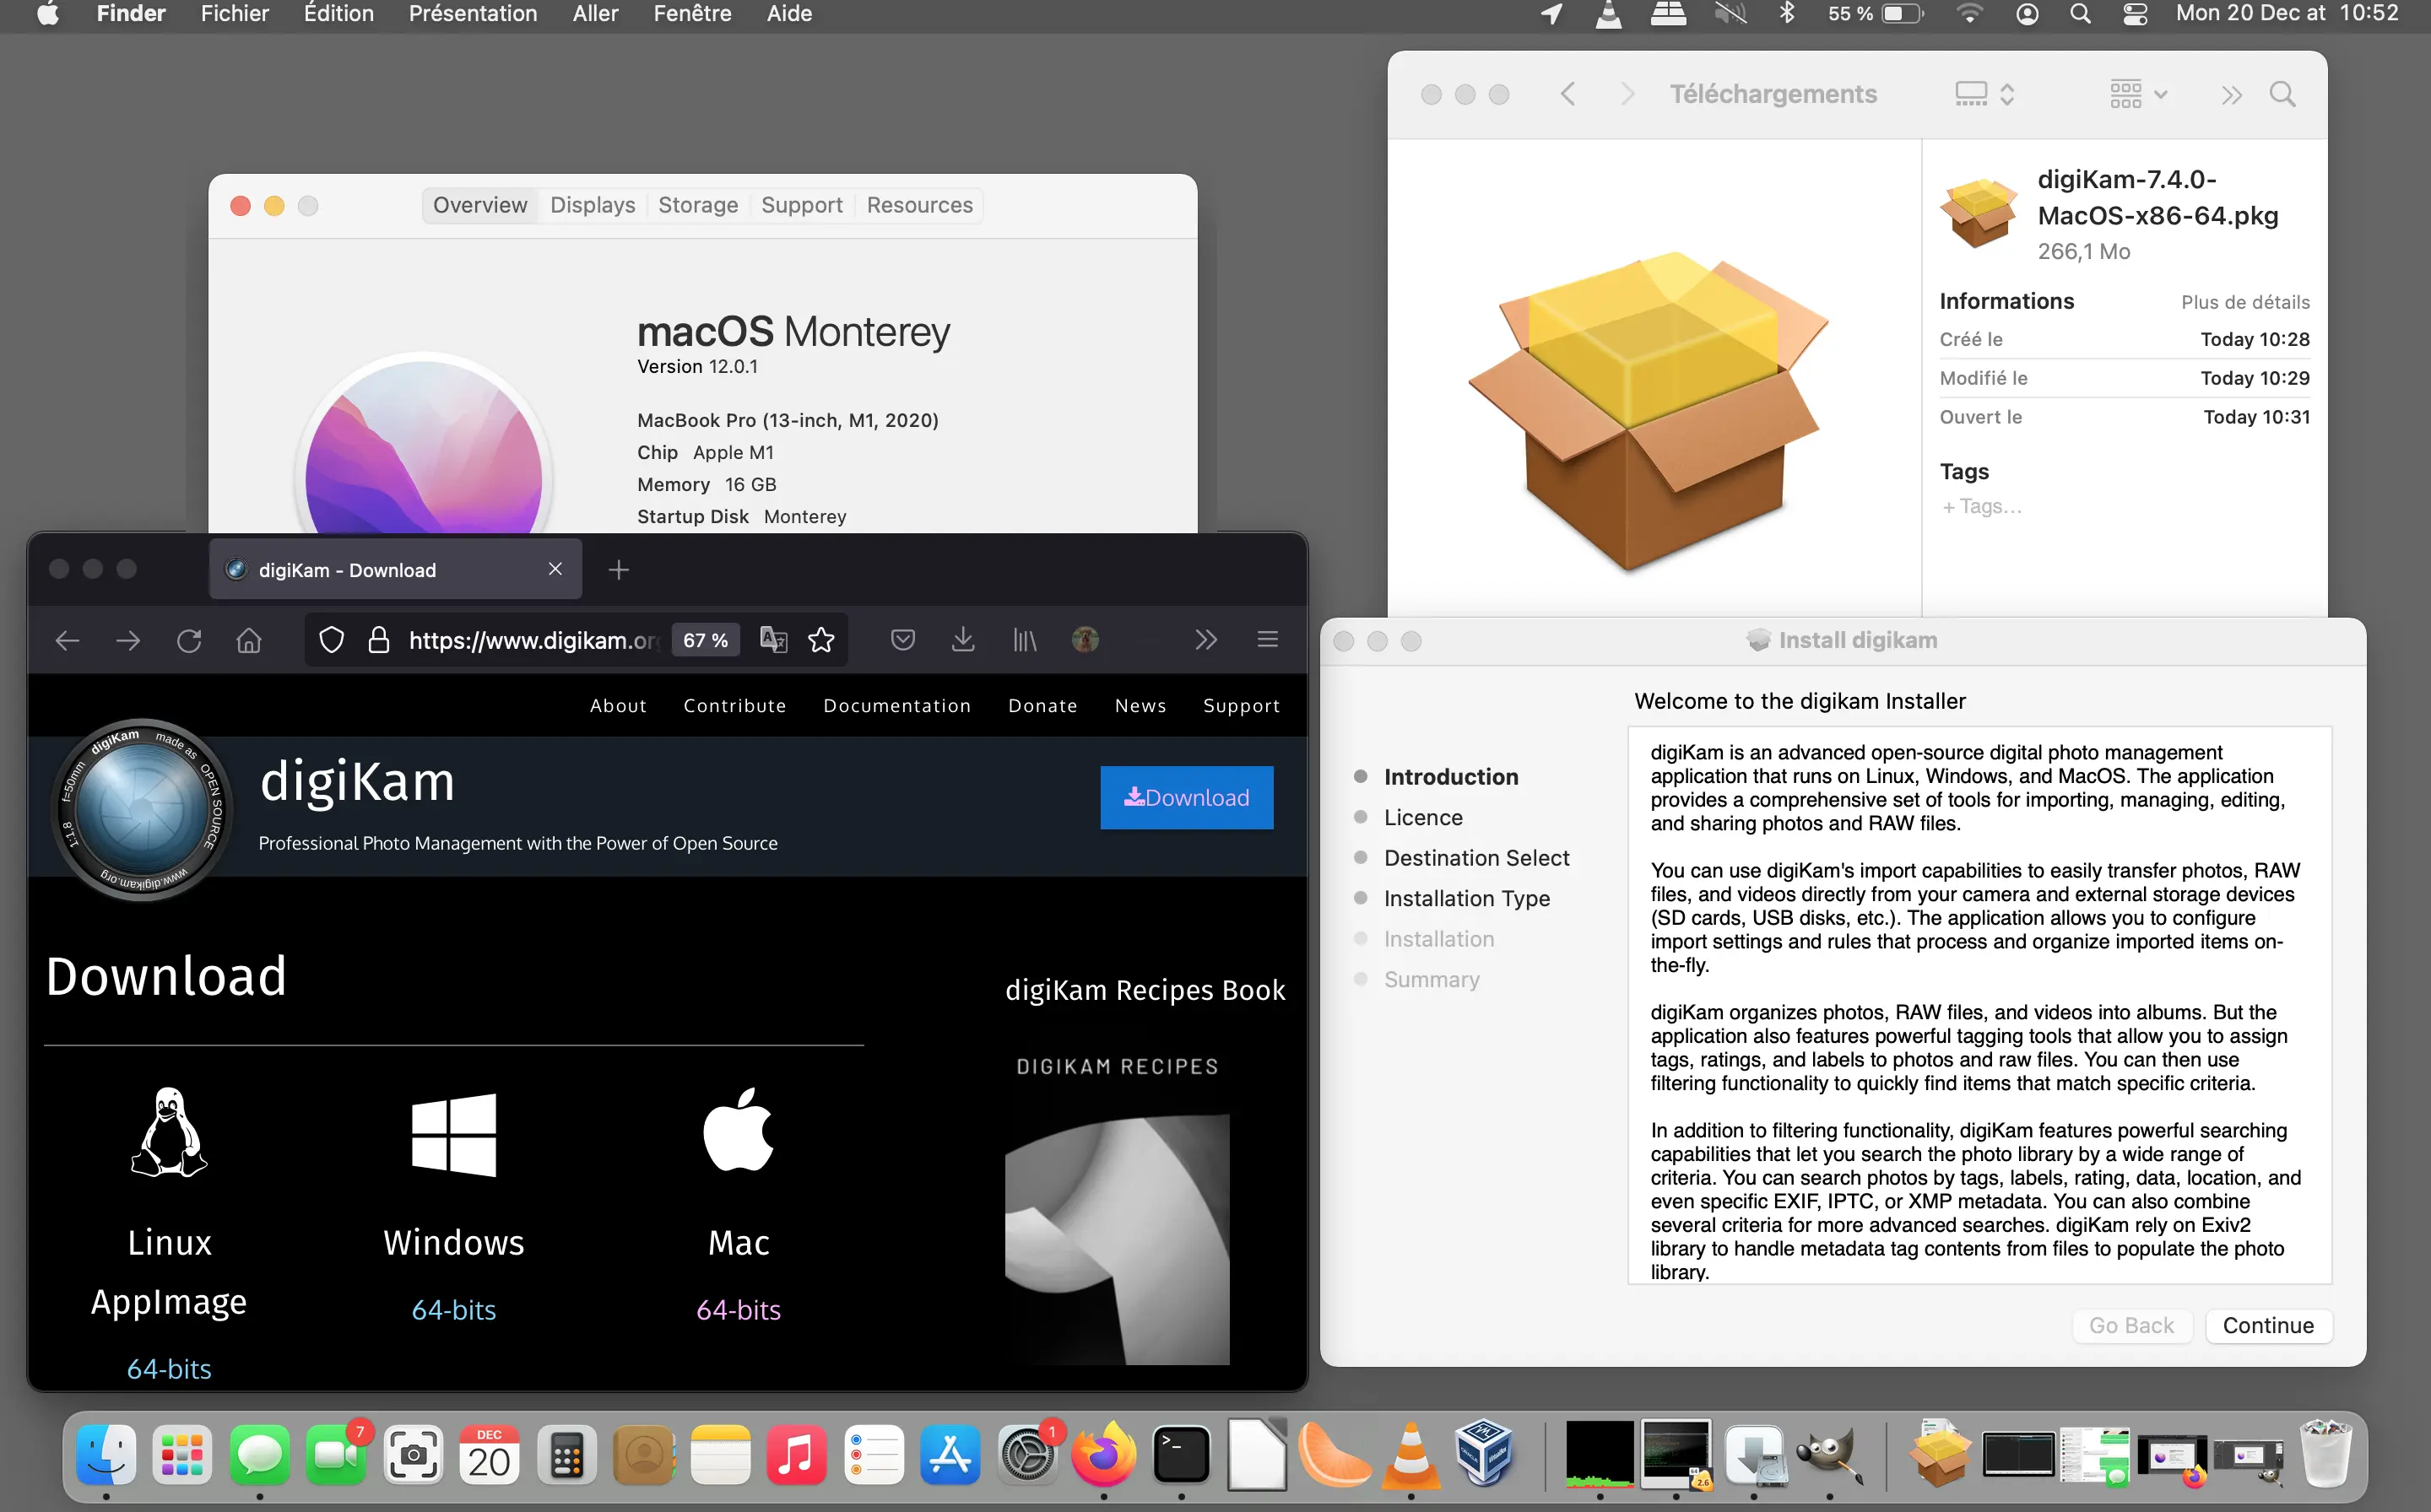
Task: Open the Firefox library sidebar icon
Action: (1023, 639)
